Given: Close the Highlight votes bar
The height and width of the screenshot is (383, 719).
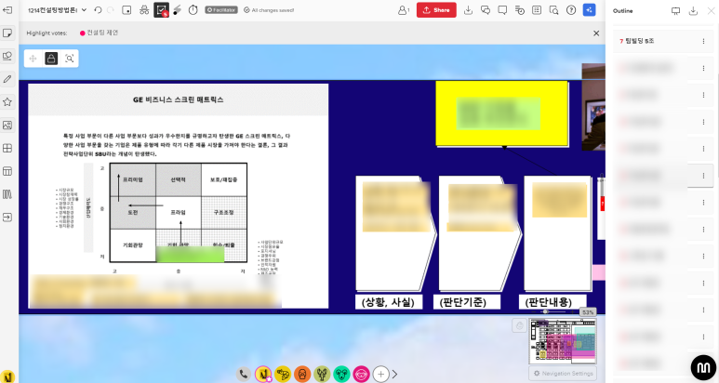Looking at the screenshot, I should coord(596,33).
